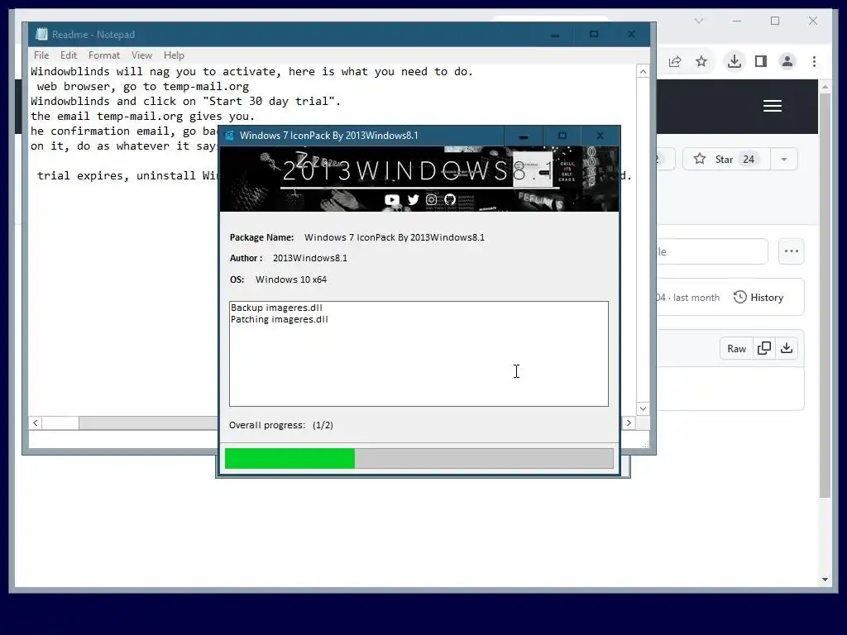Click the Notepad vertical scrollbar up arrow
Screen dimensions: 847x635
point(643,72)
